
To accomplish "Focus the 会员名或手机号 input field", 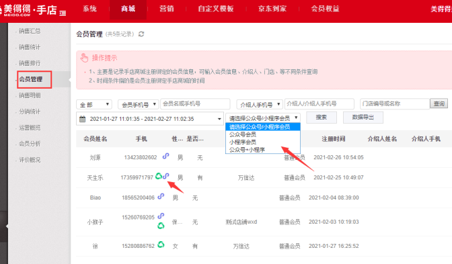I will click(195, 103).
